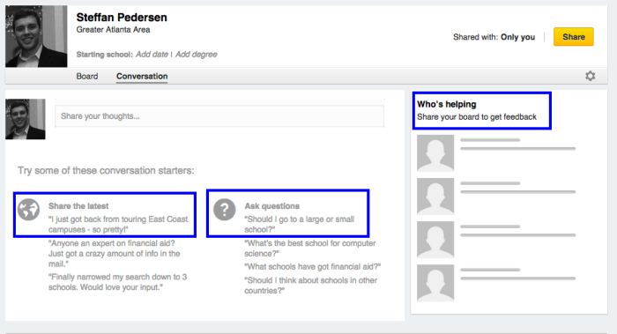The width and height of the screenshot is (617, 334).
Task: Pick the large or small school question
Action: coord(299,224)
